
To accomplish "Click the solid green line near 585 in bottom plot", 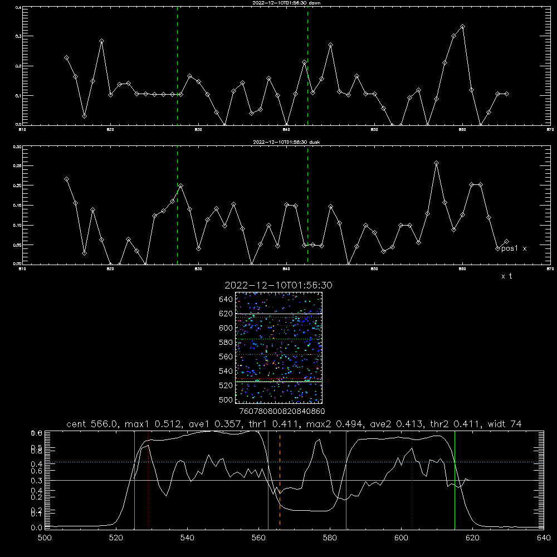I will (346, 480).
